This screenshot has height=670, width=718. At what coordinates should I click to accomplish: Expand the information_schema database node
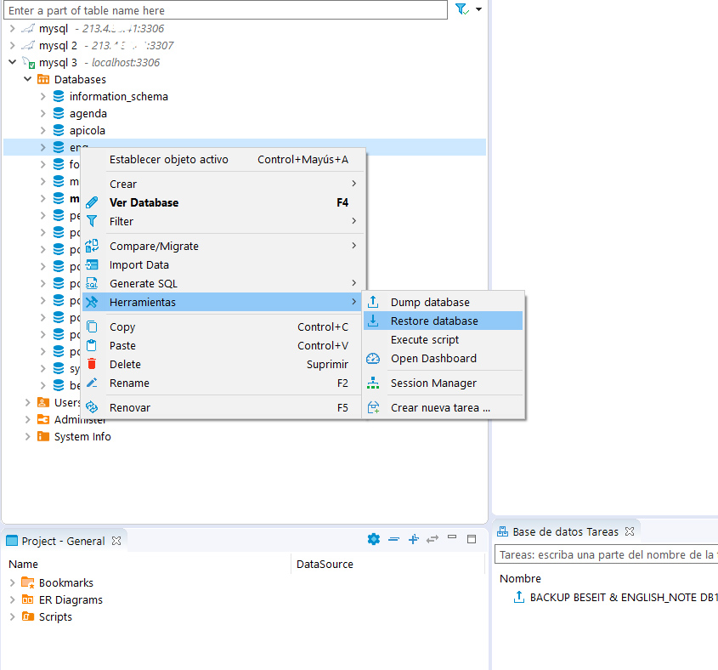click(x=42, y=97)
